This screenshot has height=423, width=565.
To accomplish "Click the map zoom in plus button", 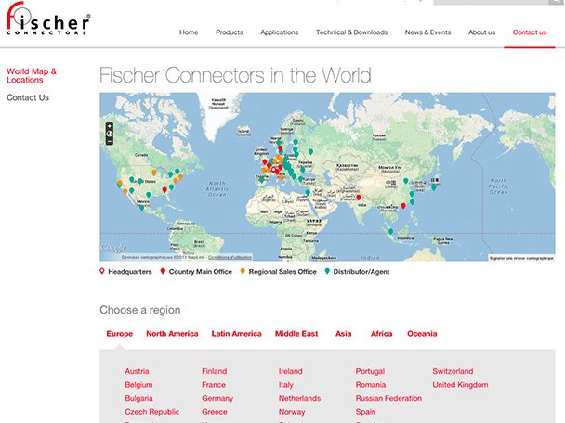I will tap(110, 125).
